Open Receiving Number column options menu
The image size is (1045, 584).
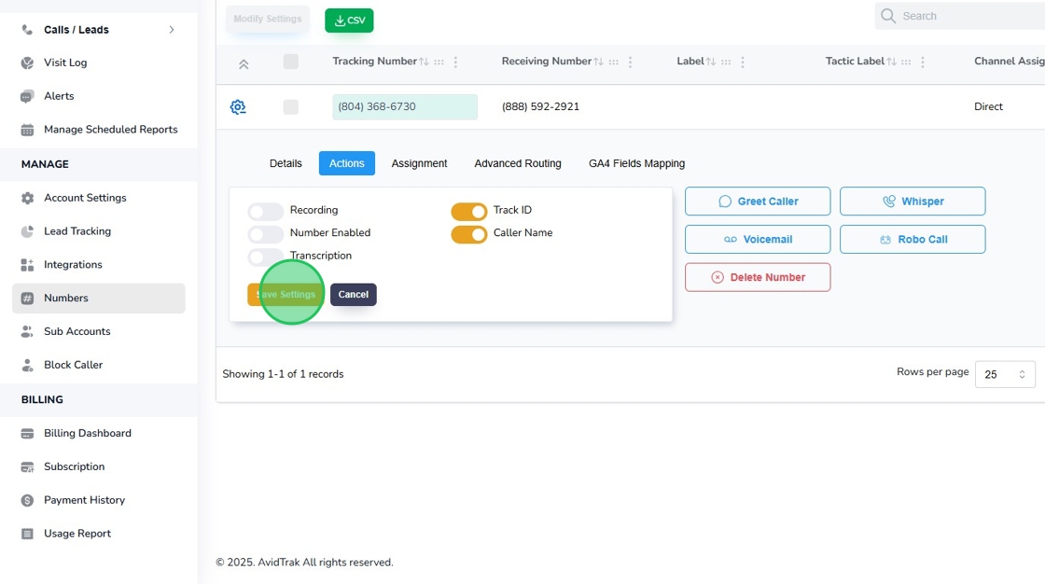tap(631, 62)
